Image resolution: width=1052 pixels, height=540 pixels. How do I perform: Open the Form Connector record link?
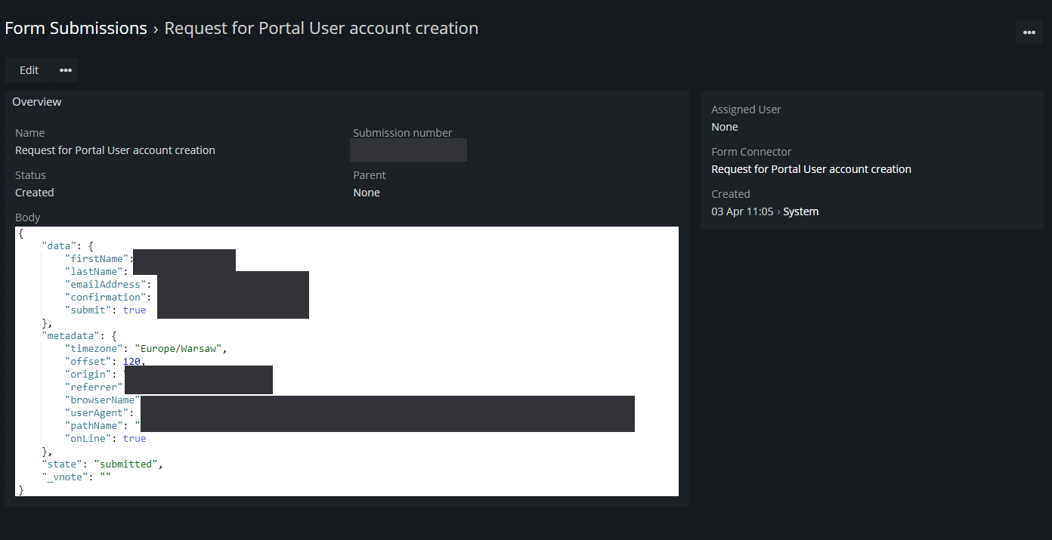[x=811, y=169]
